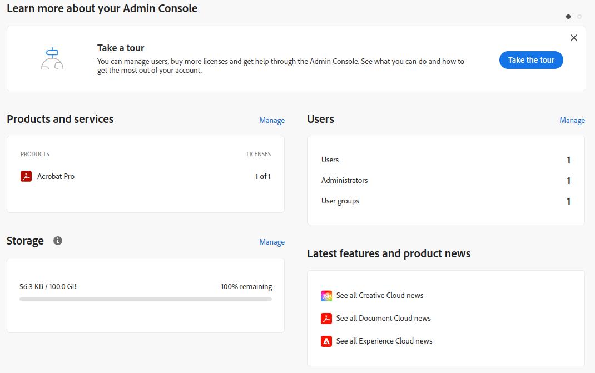The height and width of the screenshot is (373, 595).
Task: Click the Experience Cloud icon
Action: click(x=326, y=340)
